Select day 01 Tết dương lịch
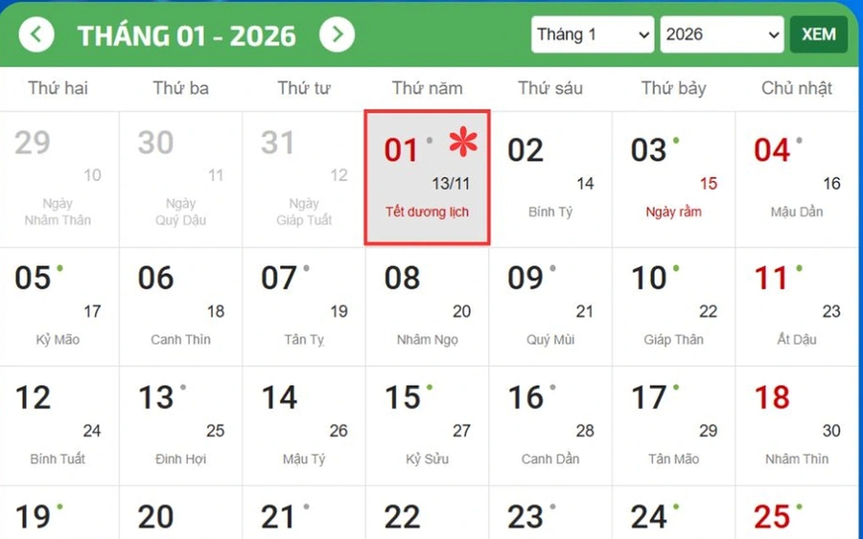Screen dimensions: 863x539 coord(427,178)
